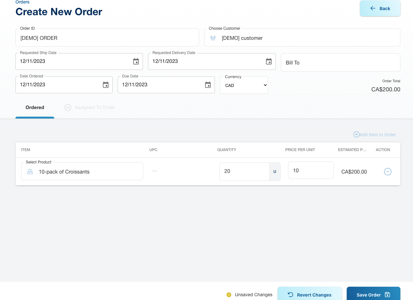Image resolution: width=413 pixels, height=300 pixels.
Task: Click the product box icon beside croissants
Action: click(30, 172)
